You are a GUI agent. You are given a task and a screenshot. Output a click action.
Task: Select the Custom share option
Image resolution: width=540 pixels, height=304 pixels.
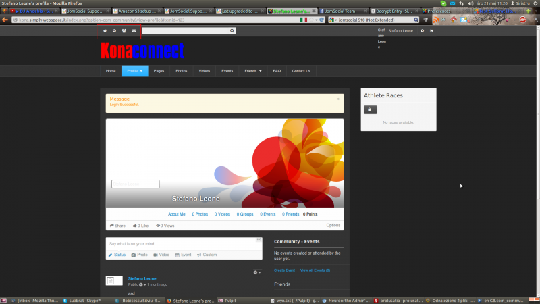point(207,255)
